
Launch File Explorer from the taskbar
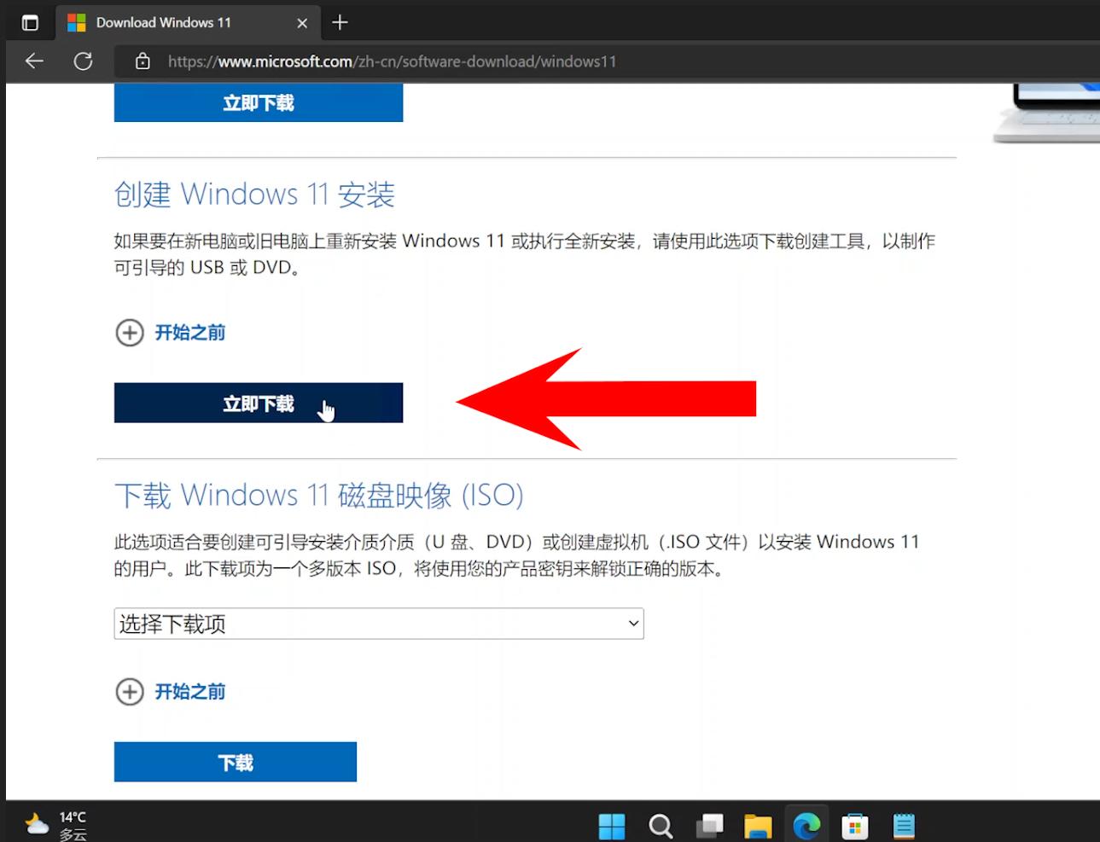tap(757, 825)
